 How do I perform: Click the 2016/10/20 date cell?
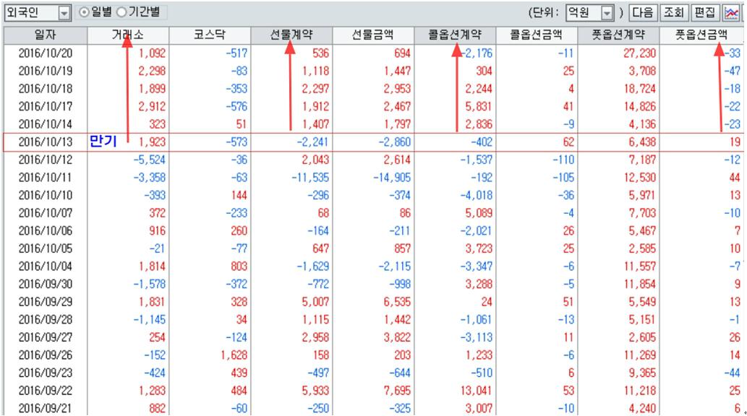coord(45,53)
